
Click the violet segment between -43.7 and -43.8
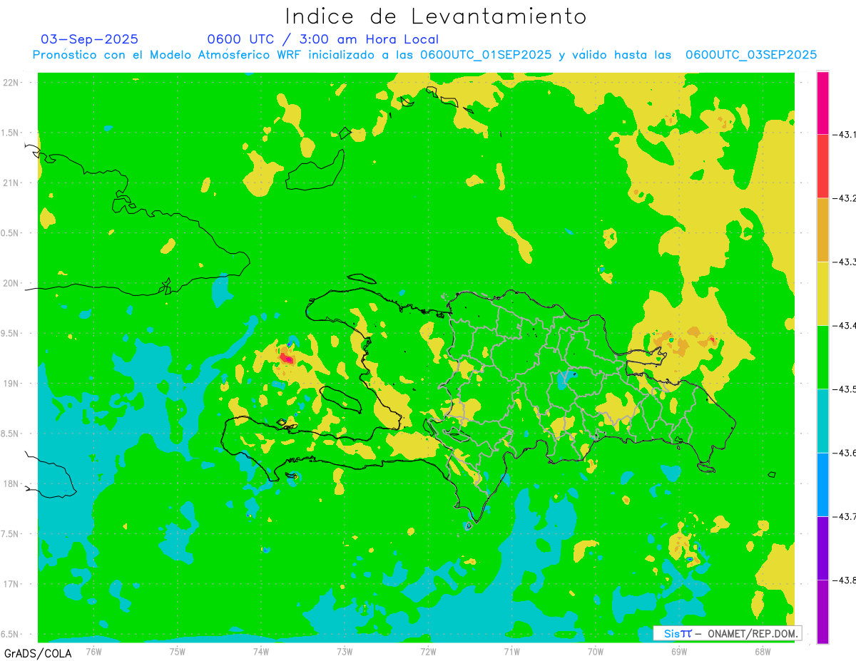click(822, 548)
